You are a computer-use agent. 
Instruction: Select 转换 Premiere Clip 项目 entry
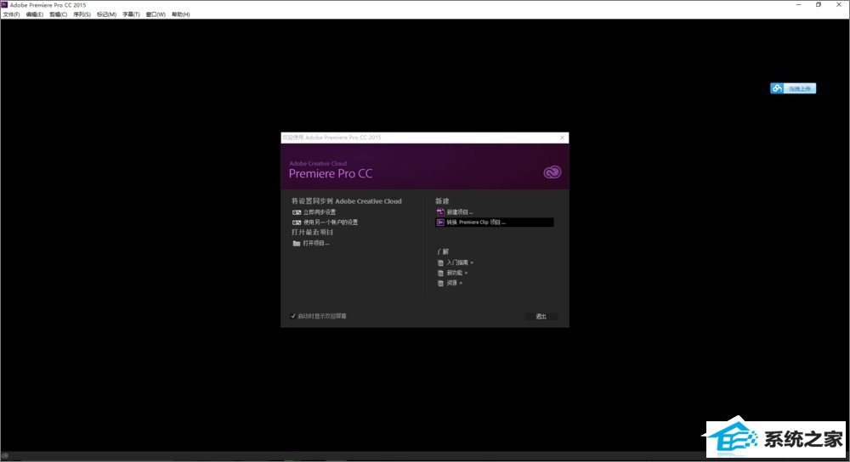495,222
